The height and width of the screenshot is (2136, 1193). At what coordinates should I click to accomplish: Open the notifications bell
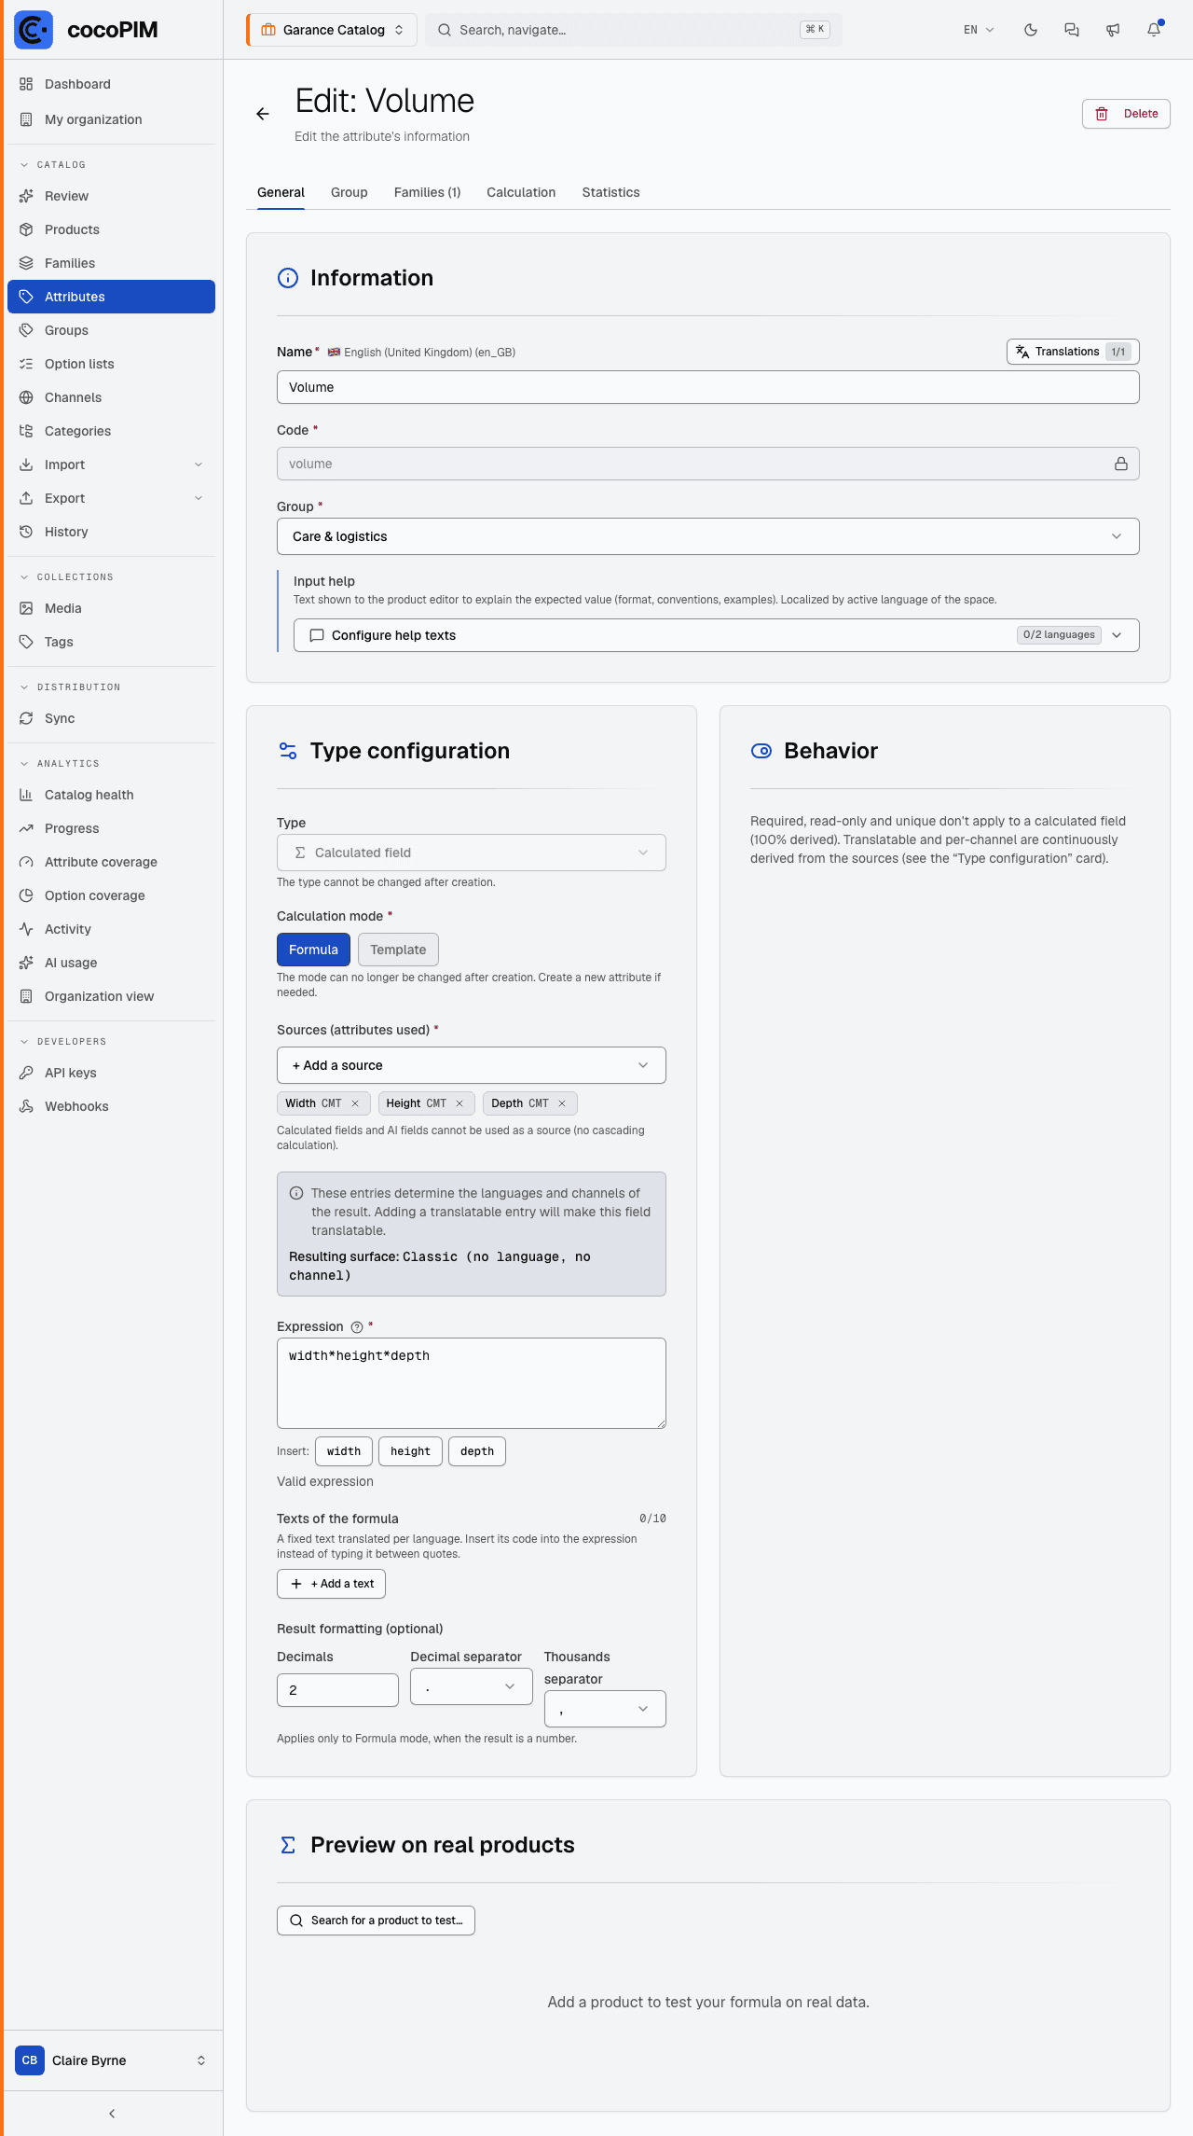1154,30
